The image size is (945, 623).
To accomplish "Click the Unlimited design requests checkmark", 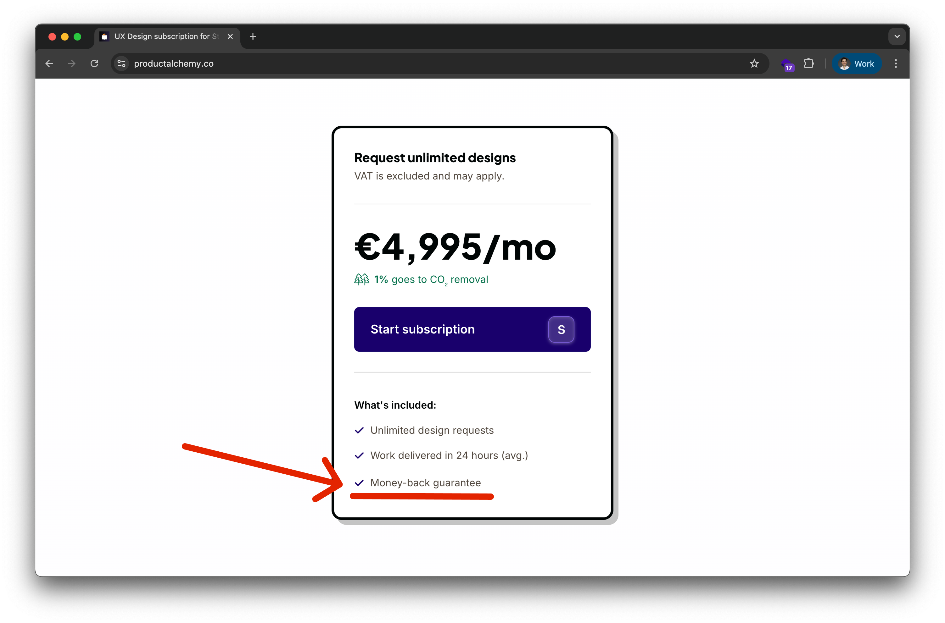I will tap(359, 430).
